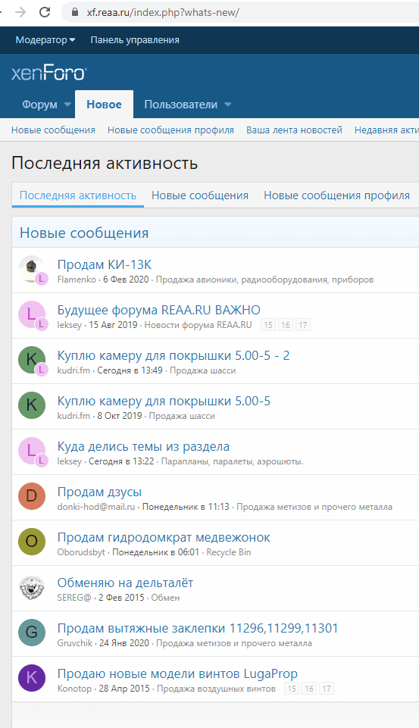The width and height of the screenshot is (419, 728).
Task: Open the O avatar beside Продам гидродомкрат
Action: 32,542
